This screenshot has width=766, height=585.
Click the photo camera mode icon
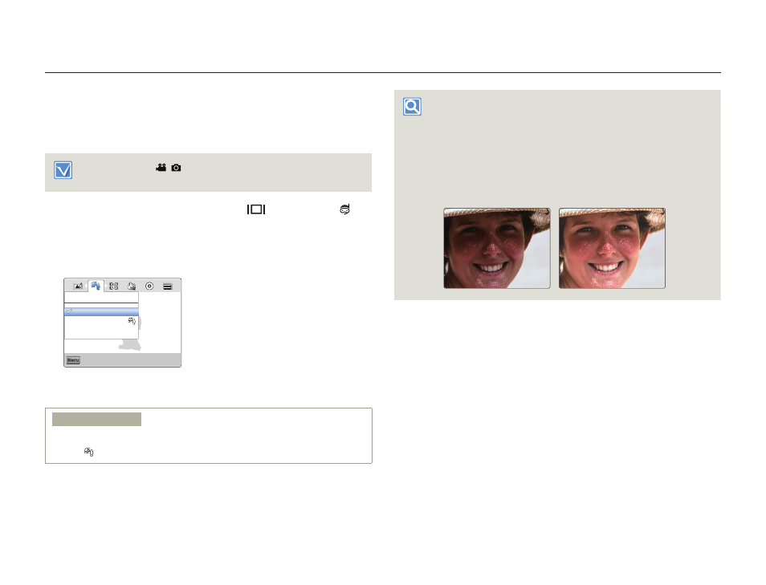(x=177, y=168)
